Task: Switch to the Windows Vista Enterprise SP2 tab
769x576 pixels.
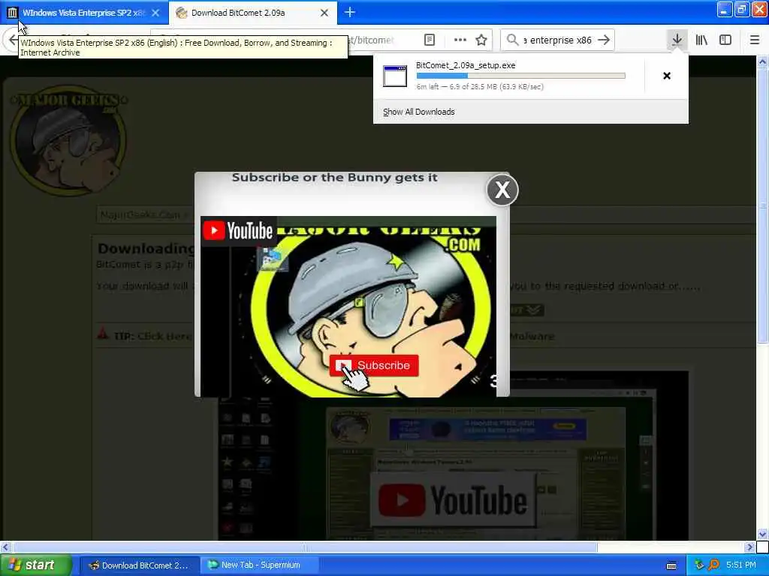Action: [84, 13]
